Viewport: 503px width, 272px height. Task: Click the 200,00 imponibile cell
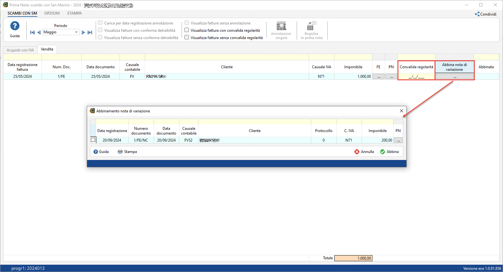[x=377, y=140]
